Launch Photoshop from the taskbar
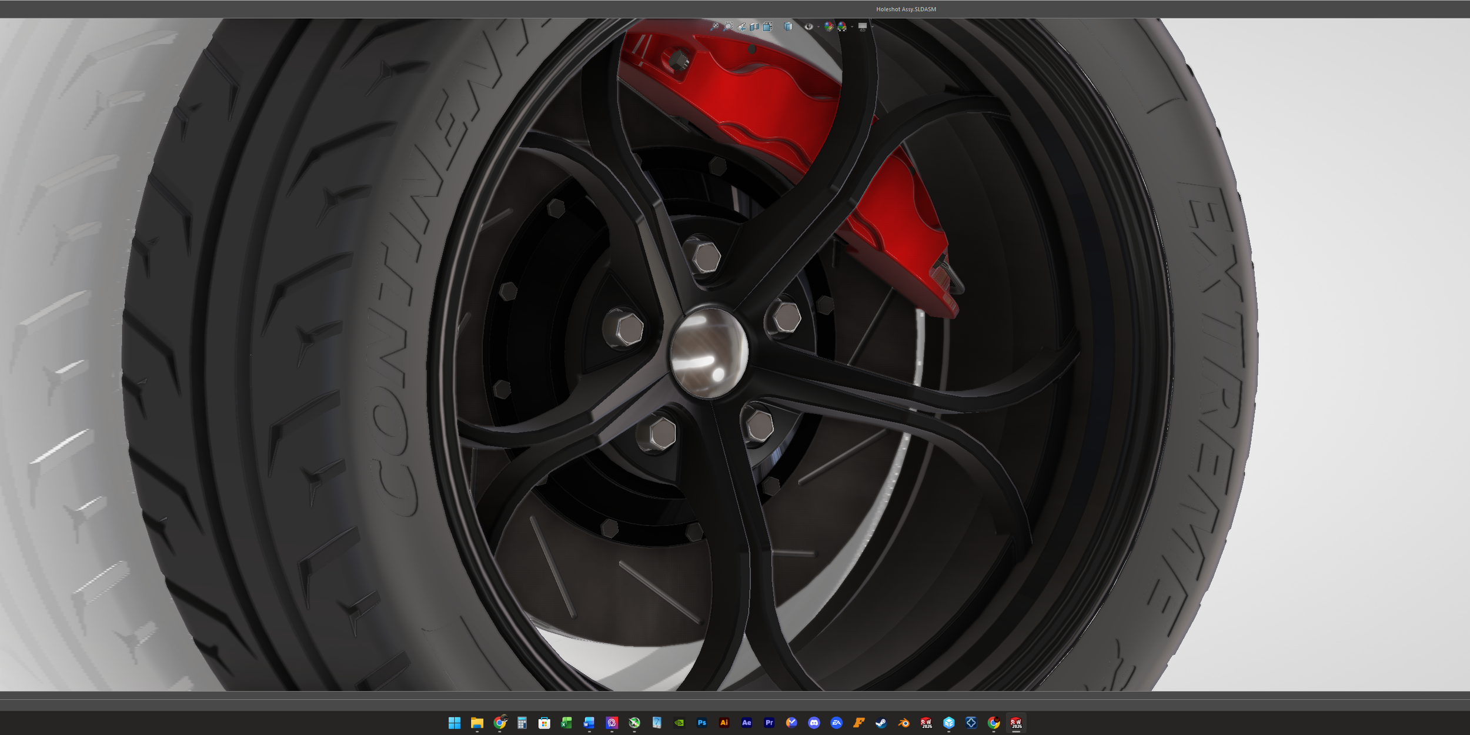The image size is (1470, 735). 701,723
